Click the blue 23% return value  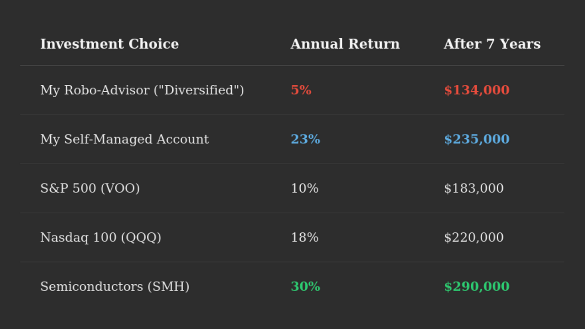[305, 140]
